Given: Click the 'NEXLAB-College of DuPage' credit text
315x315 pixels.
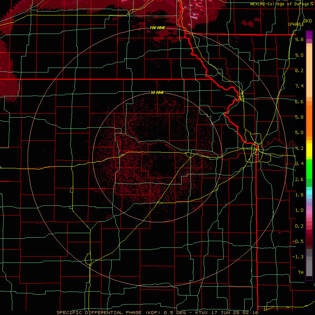Looking at the screenshot, I should [280, 4].
